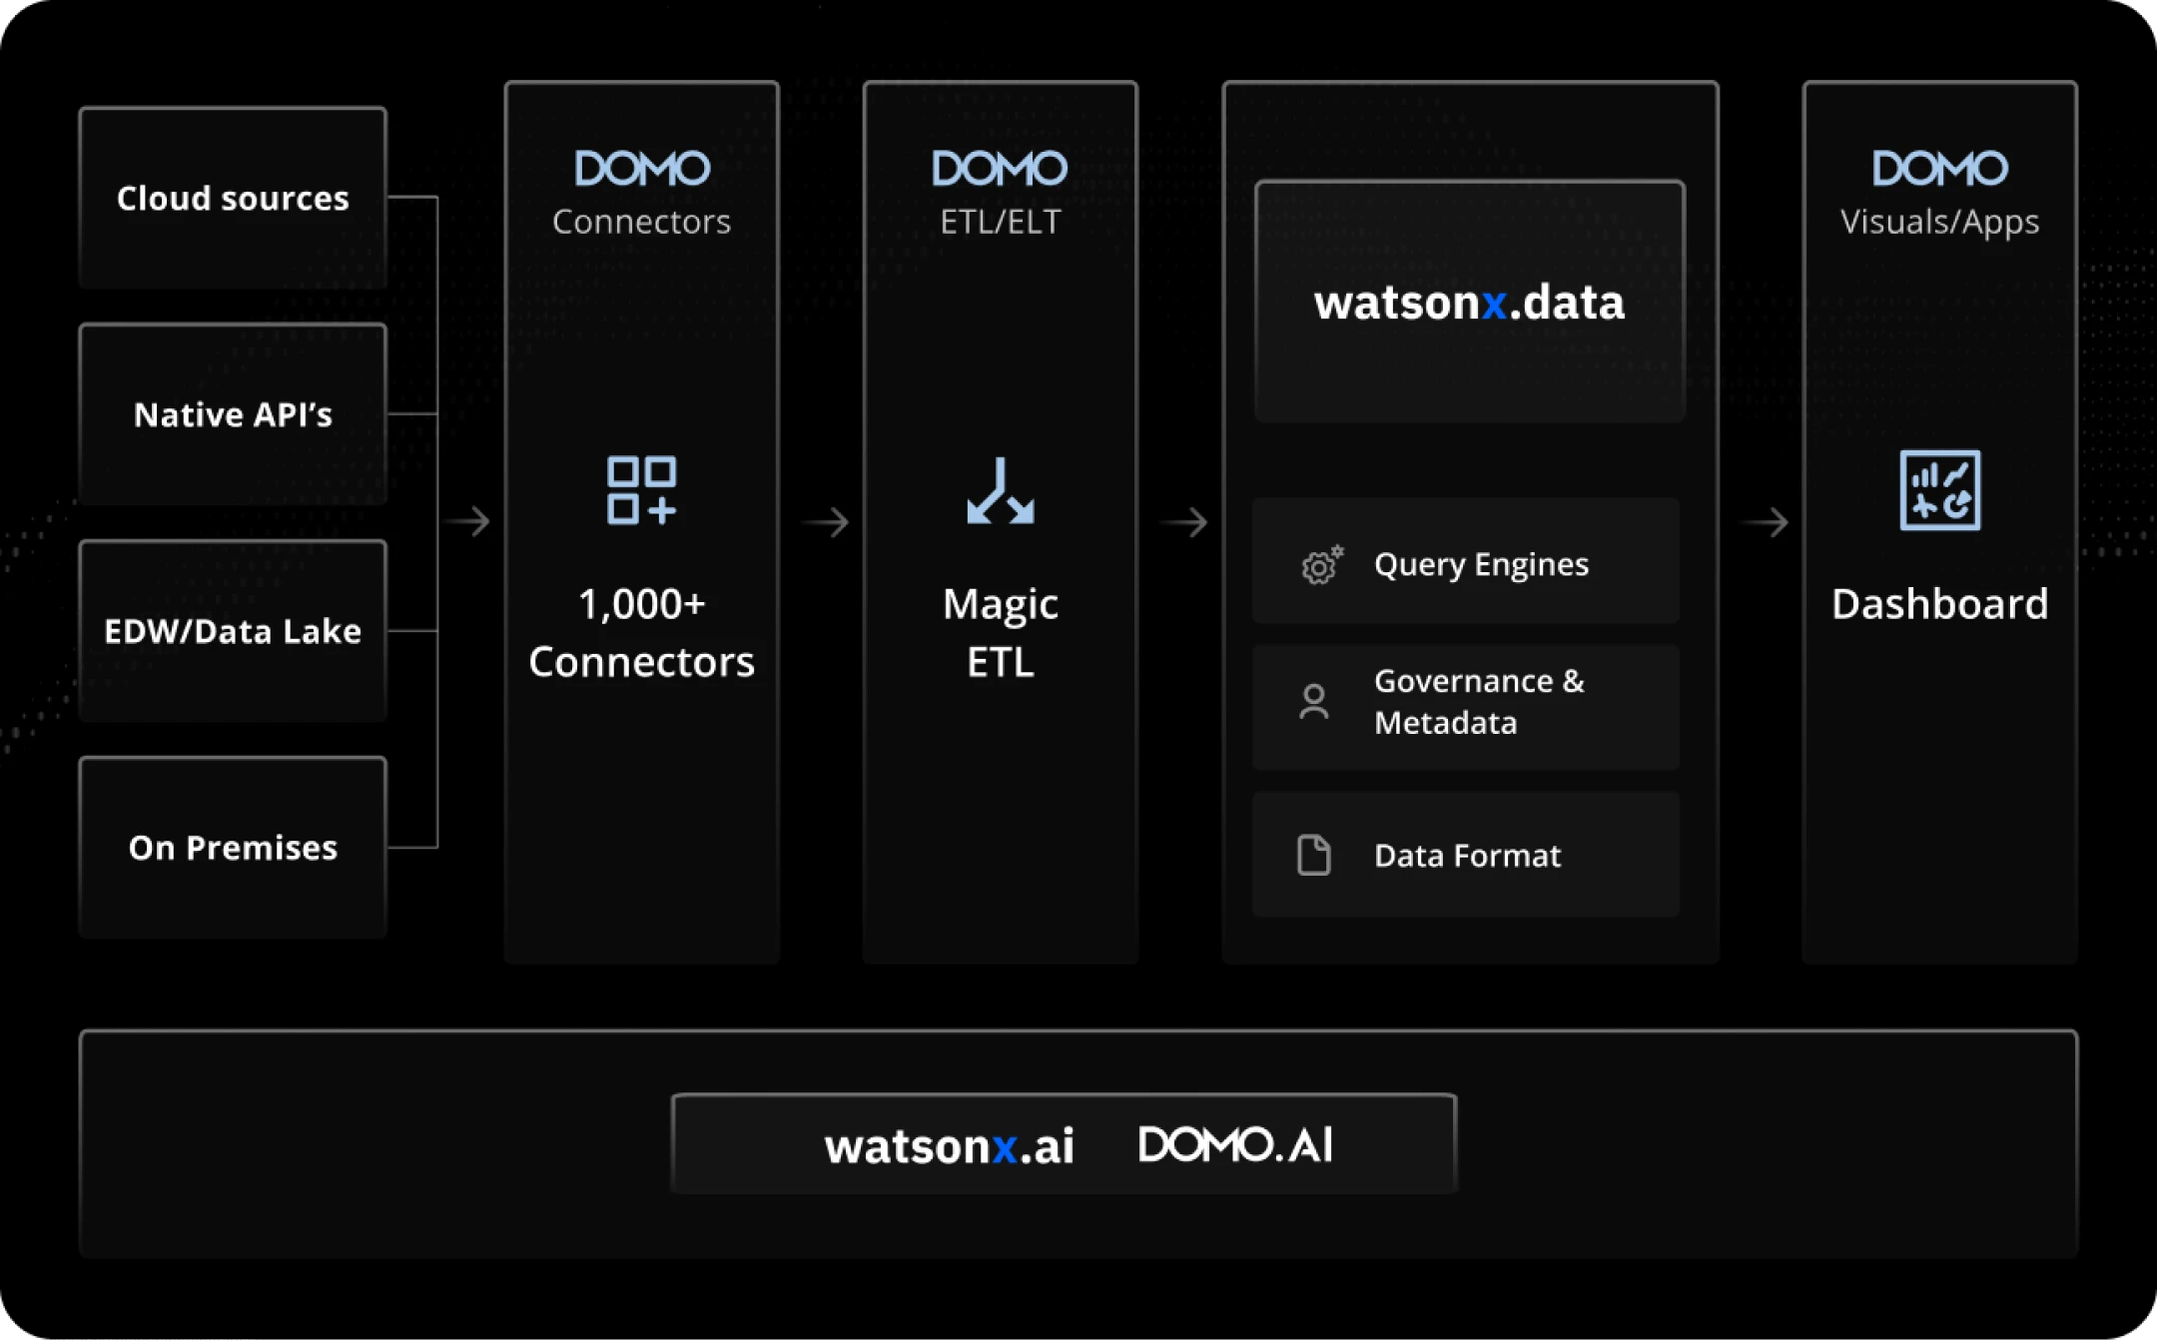Click the Magic ETL split-arrow icon
The image size is (2157, 1340).
pos(1001,490)
